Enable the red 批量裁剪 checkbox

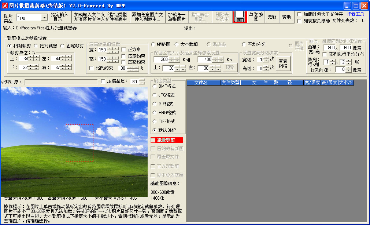(153, 140)
